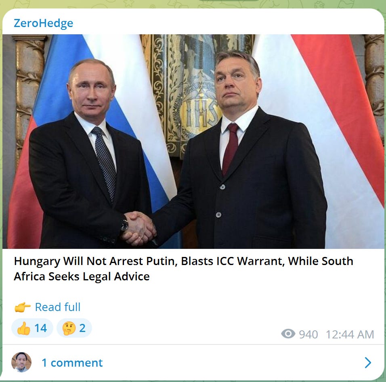Open the 1 comment thread
386x382 pixels.
[x=72, y=363]
